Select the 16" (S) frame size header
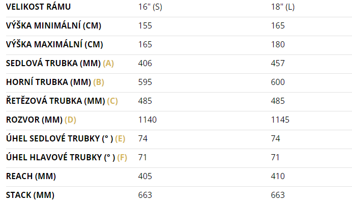The width and height of the screenshot is (352, 202). tap(150, 7)
